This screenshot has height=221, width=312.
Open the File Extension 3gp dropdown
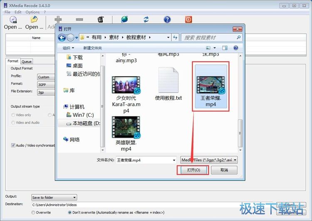[46, 92]
